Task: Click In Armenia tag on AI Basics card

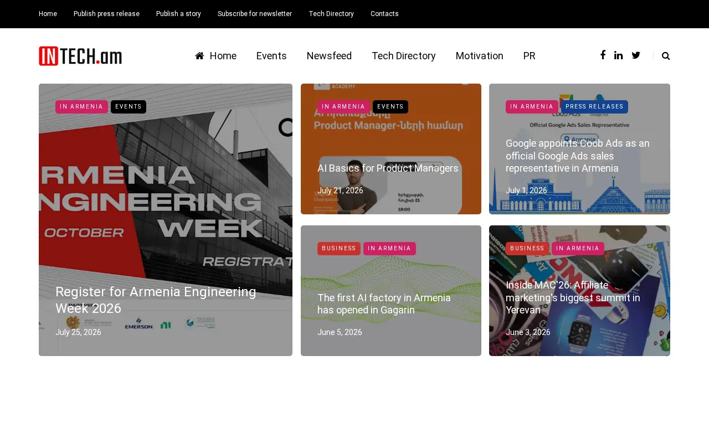Action: point(343,107)
